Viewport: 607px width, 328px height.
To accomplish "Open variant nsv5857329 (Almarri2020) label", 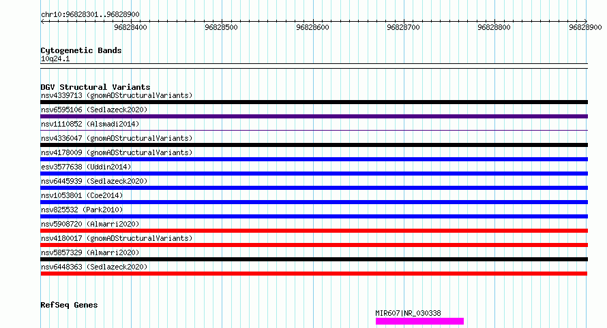I will click(x=90, y=252).
